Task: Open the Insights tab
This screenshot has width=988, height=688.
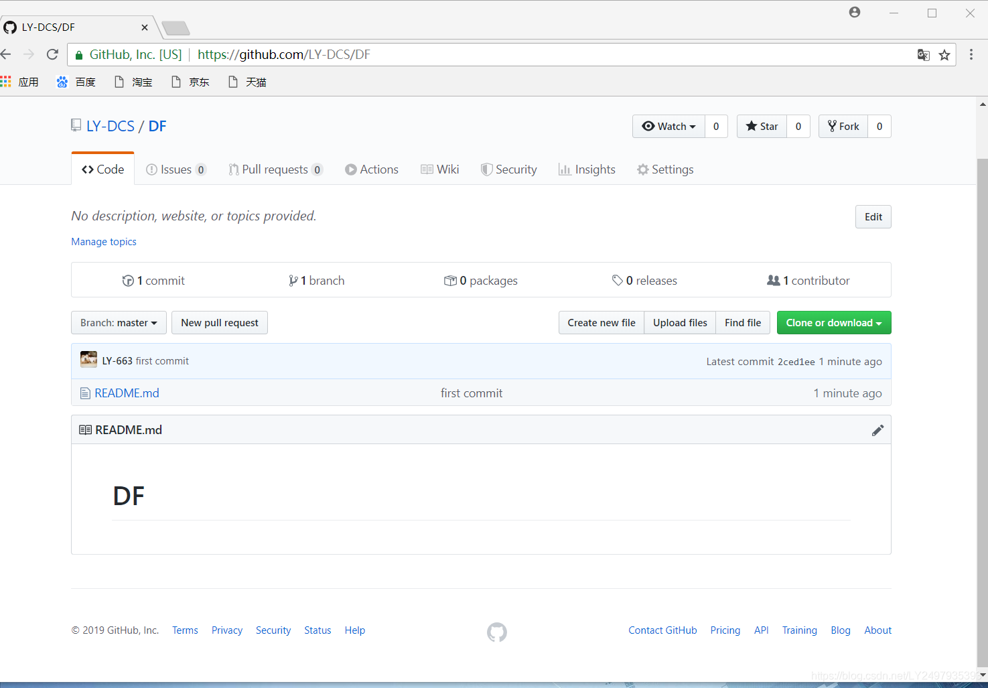Action: click(587, 169)
